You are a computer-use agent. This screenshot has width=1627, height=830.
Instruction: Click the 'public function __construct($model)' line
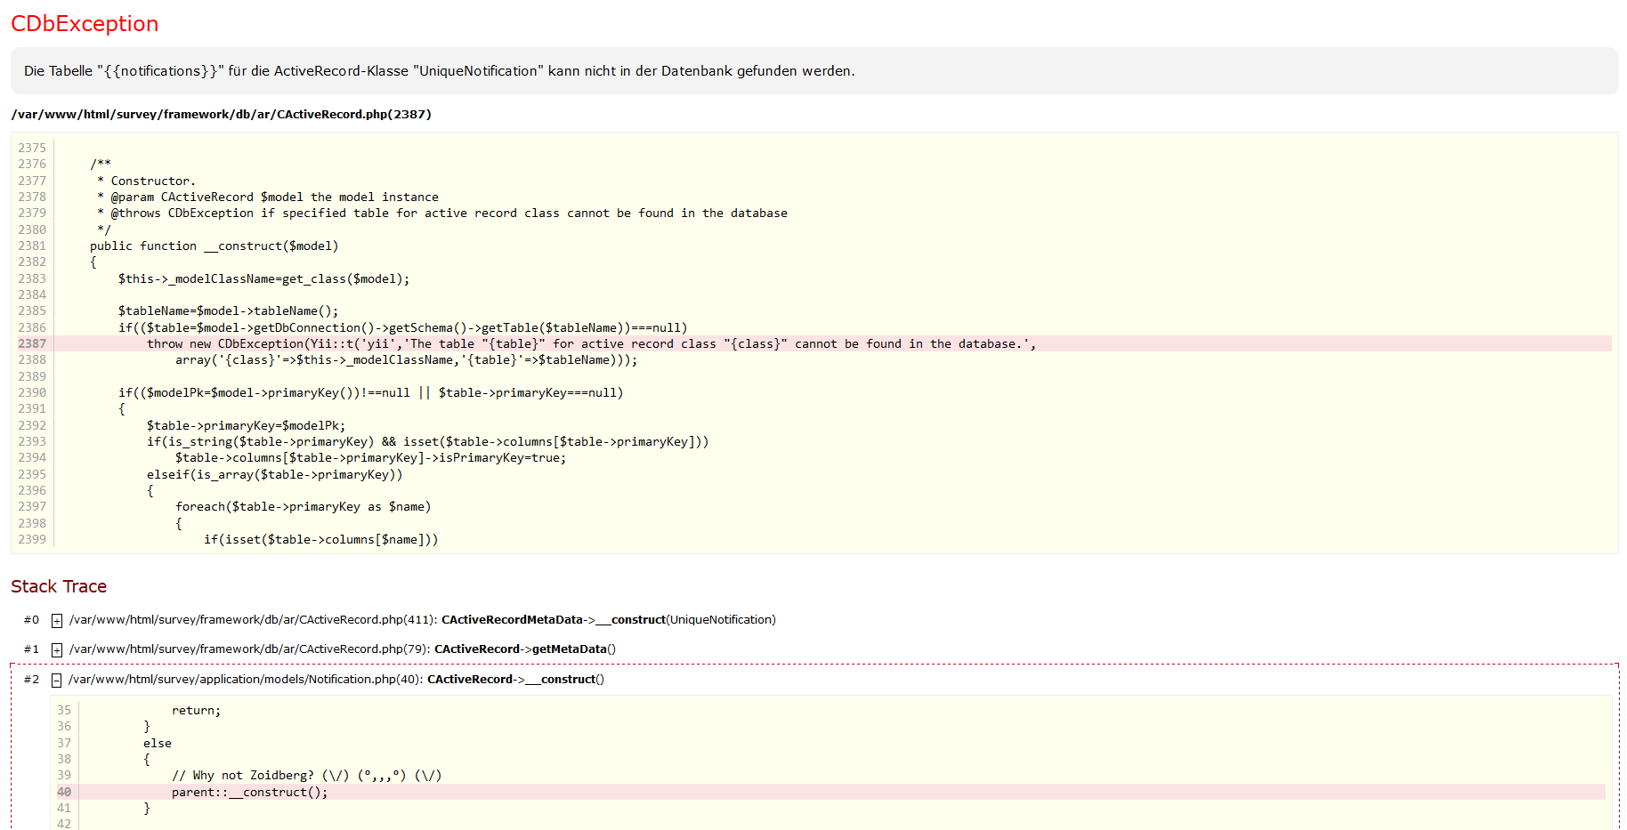click(214, 246)
